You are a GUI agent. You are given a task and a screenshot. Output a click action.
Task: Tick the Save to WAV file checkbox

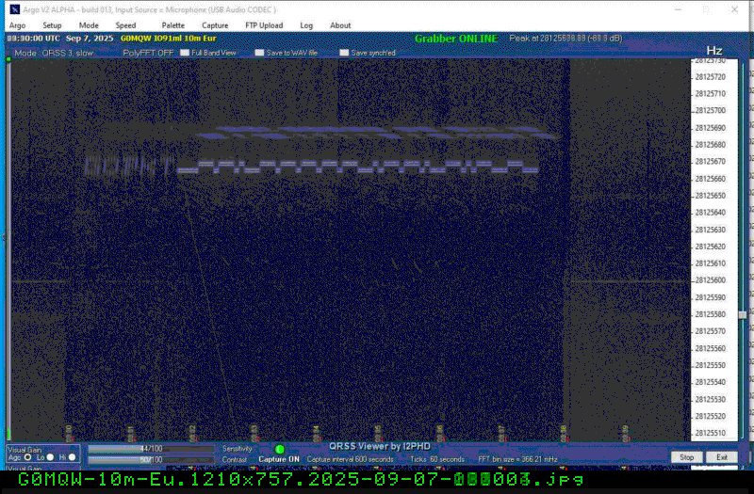(260, 53)
